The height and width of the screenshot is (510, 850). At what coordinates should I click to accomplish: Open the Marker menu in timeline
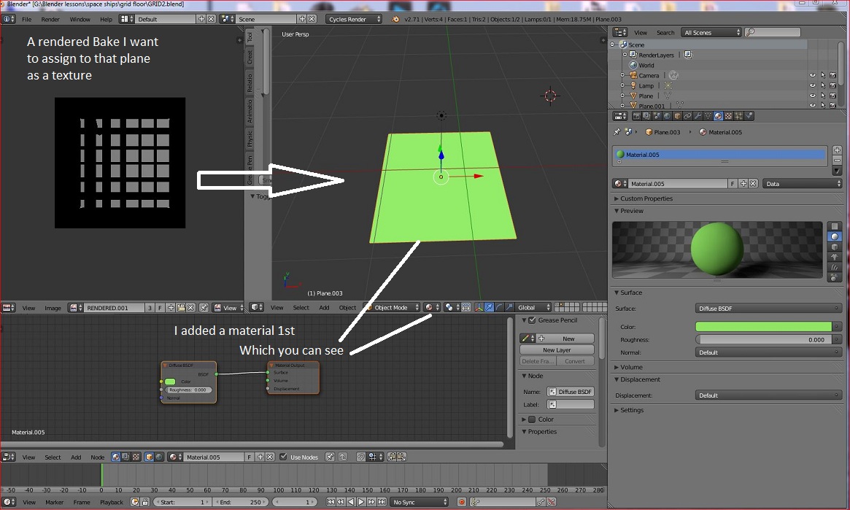click(54, 502)
